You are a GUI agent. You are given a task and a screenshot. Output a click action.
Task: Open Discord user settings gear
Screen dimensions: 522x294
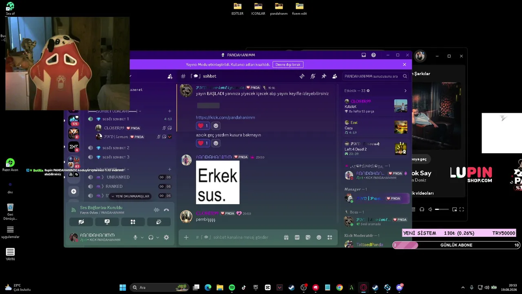click(166, 237)
